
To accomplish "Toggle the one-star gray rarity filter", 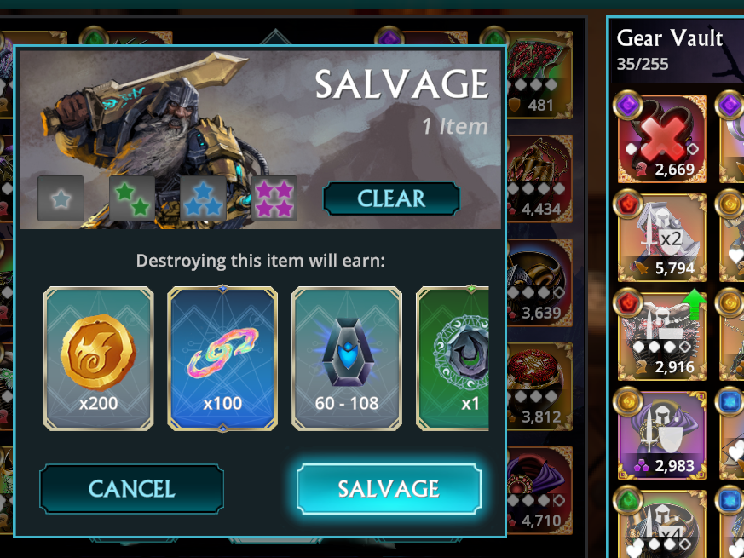I will point(61,198).
